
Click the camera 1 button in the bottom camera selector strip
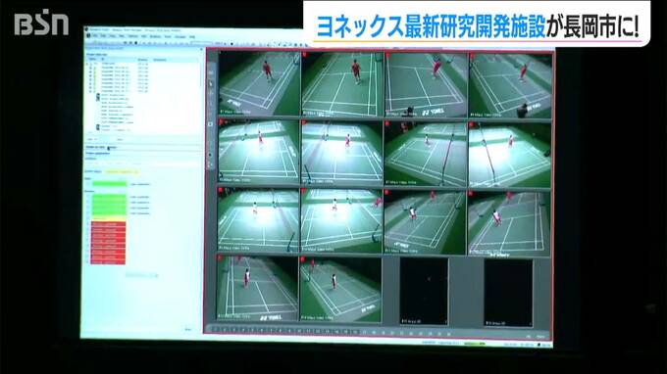pos(215,329)
